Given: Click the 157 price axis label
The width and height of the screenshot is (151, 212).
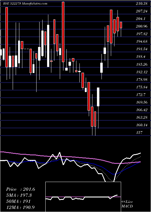Looking at the screenshot, I should click(139, 133).
